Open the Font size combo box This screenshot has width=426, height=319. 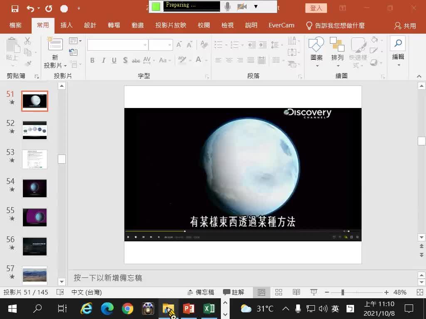161,45
